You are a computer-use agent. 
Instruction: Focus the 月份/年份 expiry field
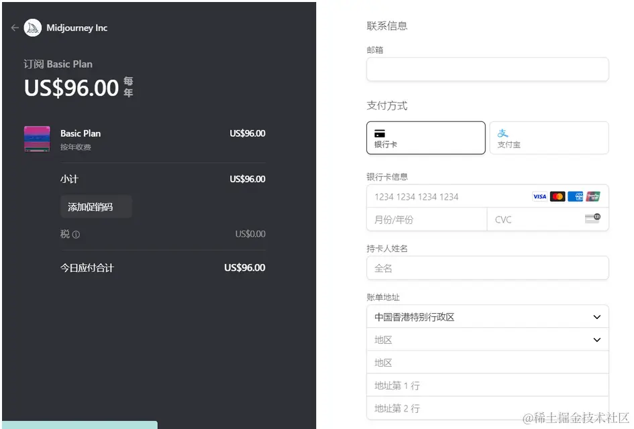click(427, 220)
